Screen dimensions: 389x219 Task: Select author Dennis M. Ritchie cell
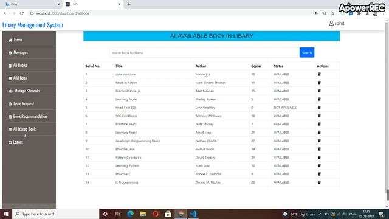pyautogui.click(x=208, y=182)
